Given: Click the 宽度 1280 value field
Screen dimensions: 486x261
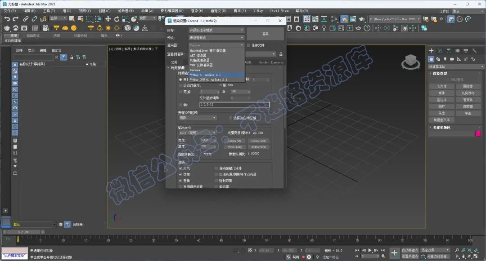Looking at the screenshot, I should pos(207,141).
